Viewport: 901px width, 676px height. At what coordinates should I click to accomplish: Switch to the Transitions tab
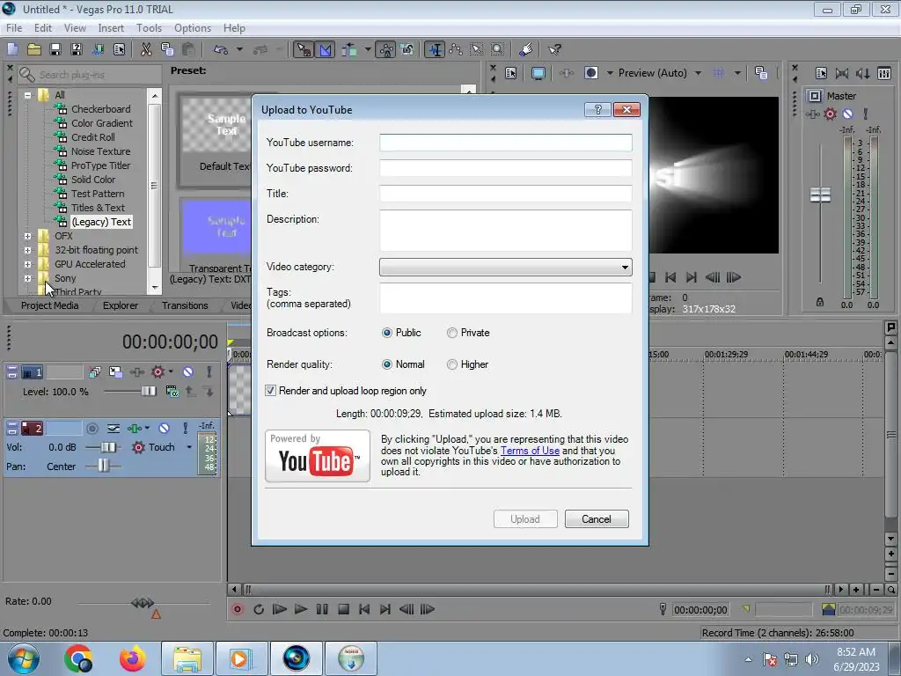coord(185,305)
